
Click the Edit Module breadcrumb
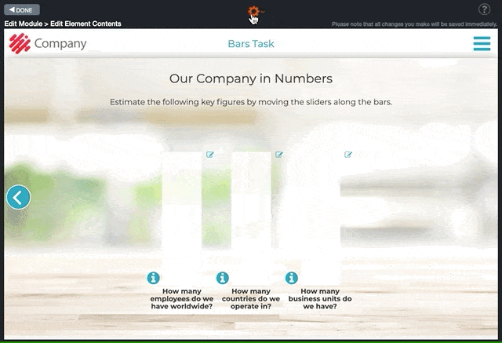(x=24, y=24)
